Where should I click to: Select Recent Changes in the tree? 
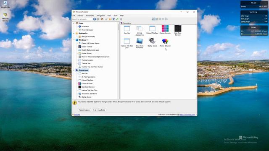coord(87,30)
